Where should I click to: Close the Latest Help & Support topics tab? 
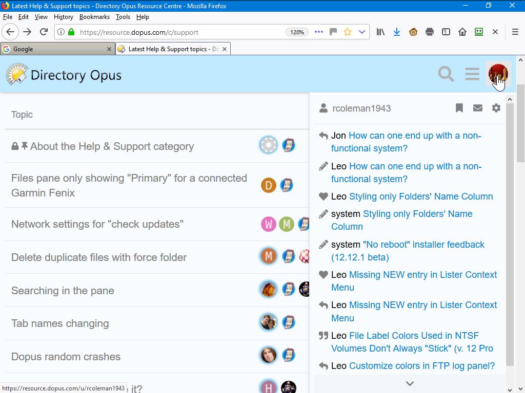(225, 49)
